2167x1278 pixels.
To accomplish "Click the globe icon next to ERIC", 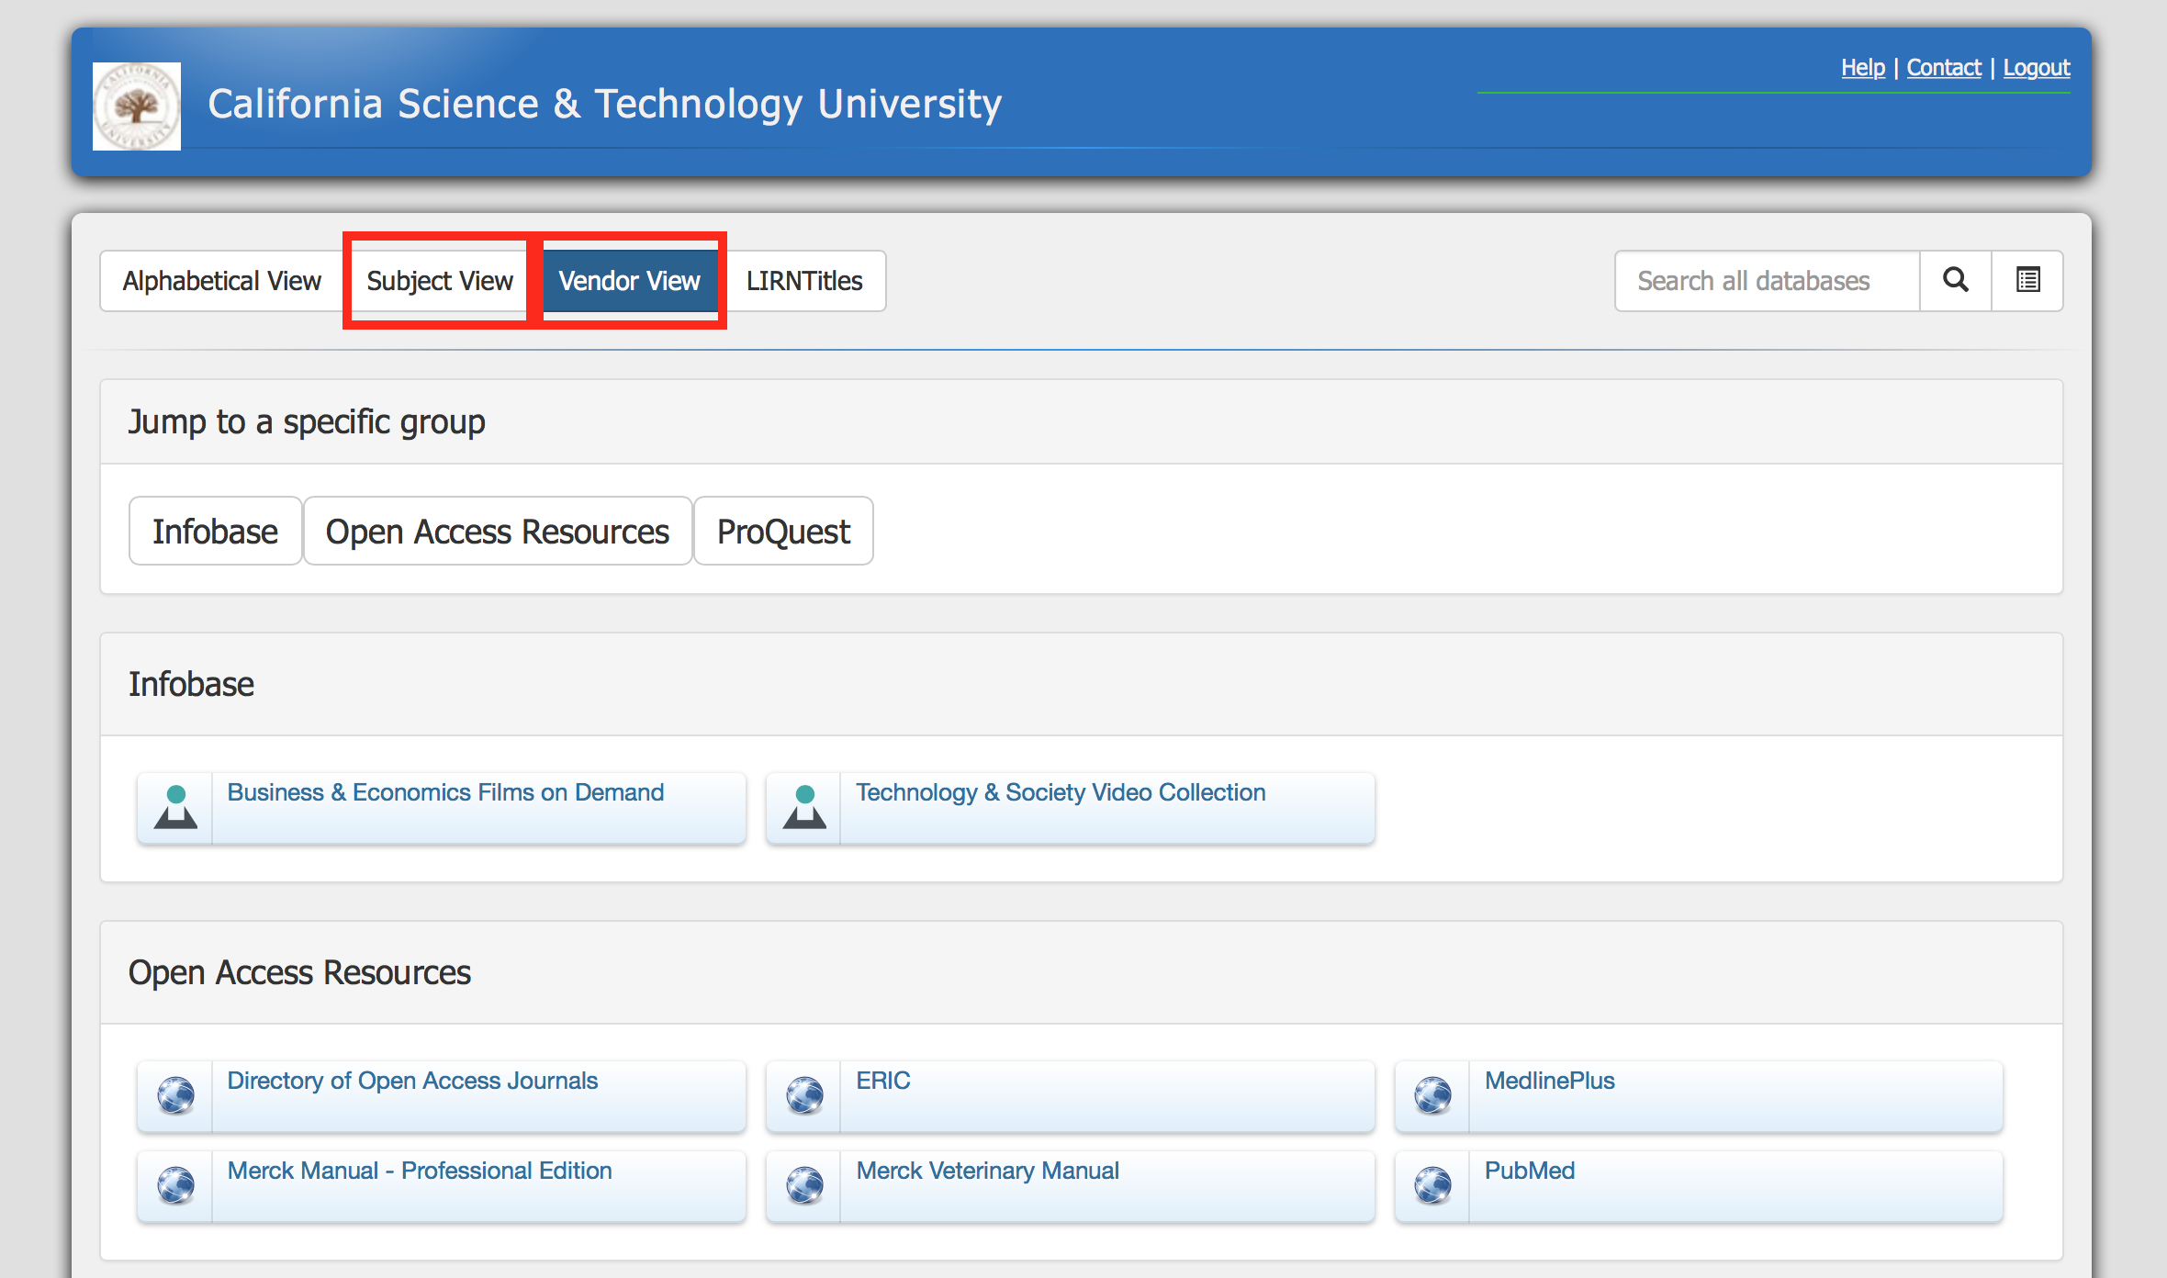I will [804, 1096].
